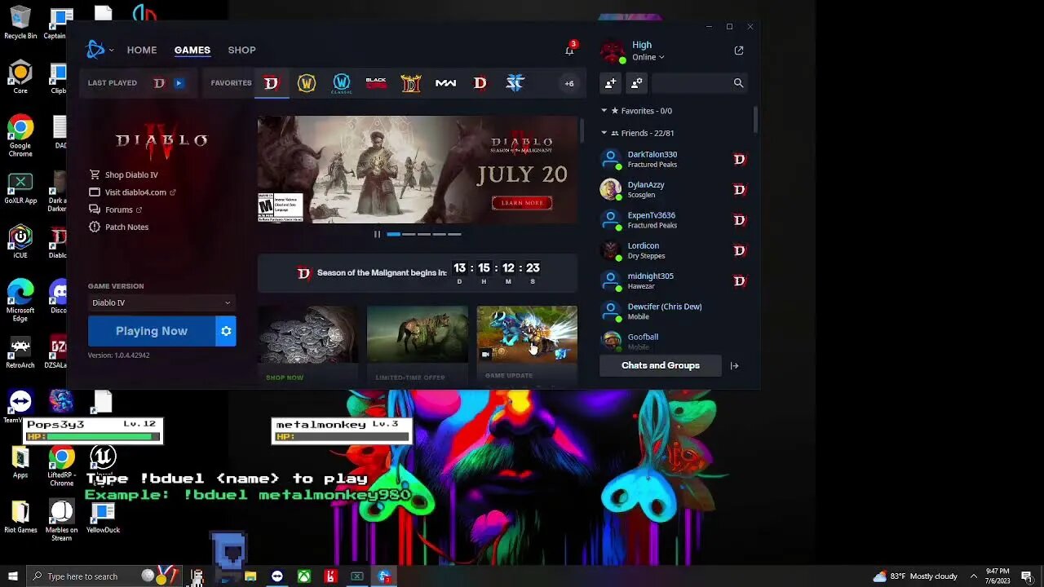Screen dimensions: 1044x587
Task: Jump to last carousel slide indicator
Action: coord(454,234)
